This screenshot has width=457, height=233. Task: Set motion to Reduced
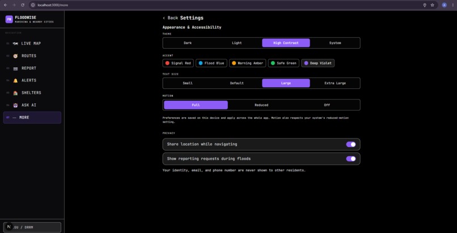[x=261, y=105]
